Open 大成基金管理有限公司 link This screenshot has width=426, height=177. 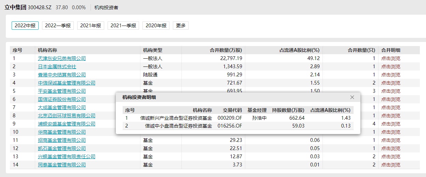pyautogui.click(x=62, y=107)
